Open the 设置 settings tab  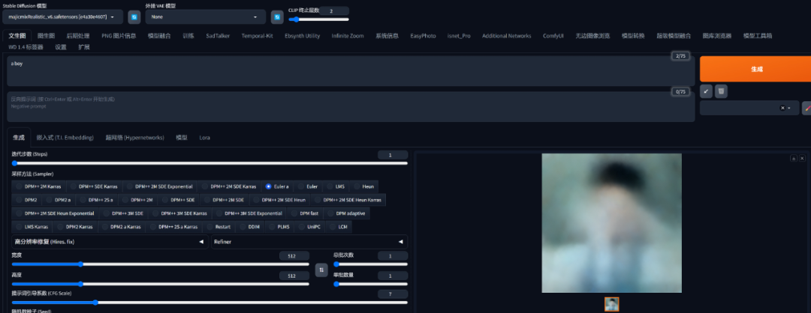tap(61, 47)
